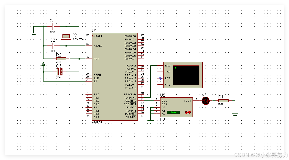Select the U2 reference label

pyautogui.click(x=162, y=95)
